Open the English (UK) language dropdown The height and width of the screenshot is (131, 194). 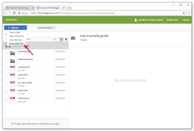(x=173, y=20)
